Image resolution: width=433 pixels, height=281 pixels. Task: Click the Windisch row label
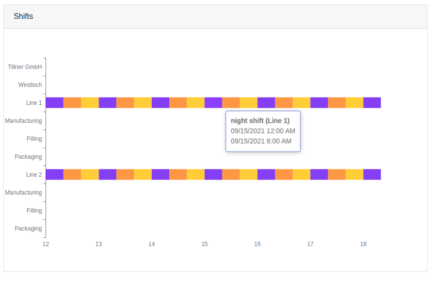(x=30, y=85)
